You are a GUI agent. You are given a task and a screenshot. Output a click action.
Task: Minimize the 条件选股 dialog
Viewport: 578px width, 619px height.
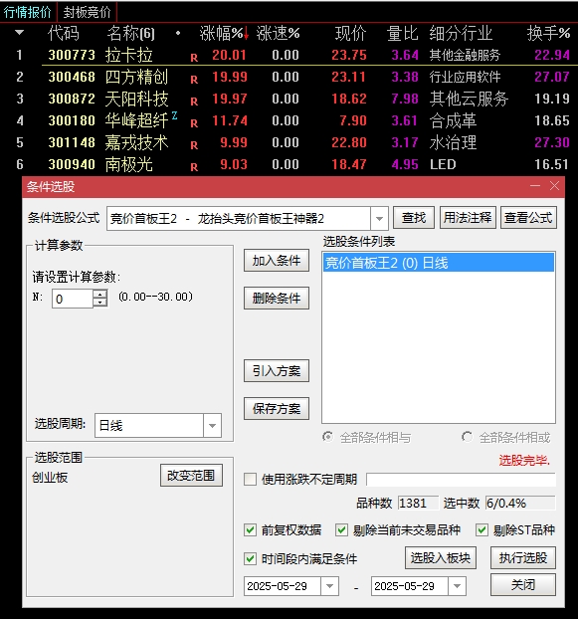(535, 185)
